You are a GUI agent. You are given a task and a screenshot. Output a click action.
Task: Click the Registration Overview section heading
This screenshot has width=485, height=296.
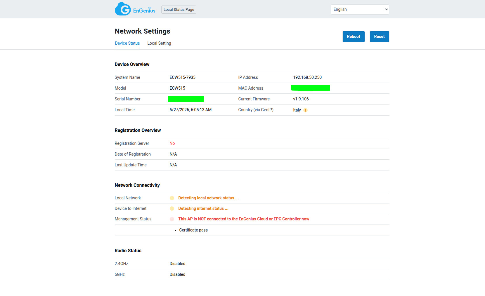138,130
